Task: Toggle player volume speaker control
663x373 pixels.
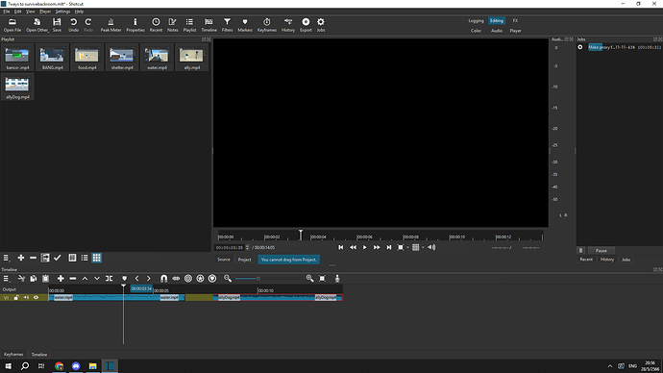Action: (x=431, y=247)
